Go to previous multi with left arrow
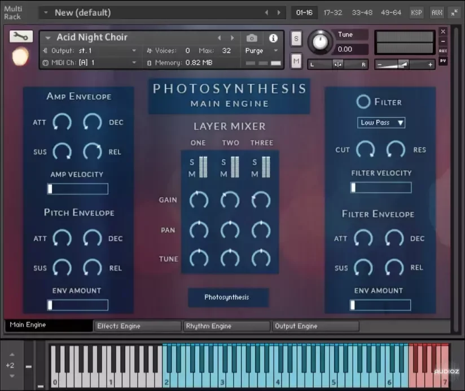The image size is (465, 391). [266, 13]
